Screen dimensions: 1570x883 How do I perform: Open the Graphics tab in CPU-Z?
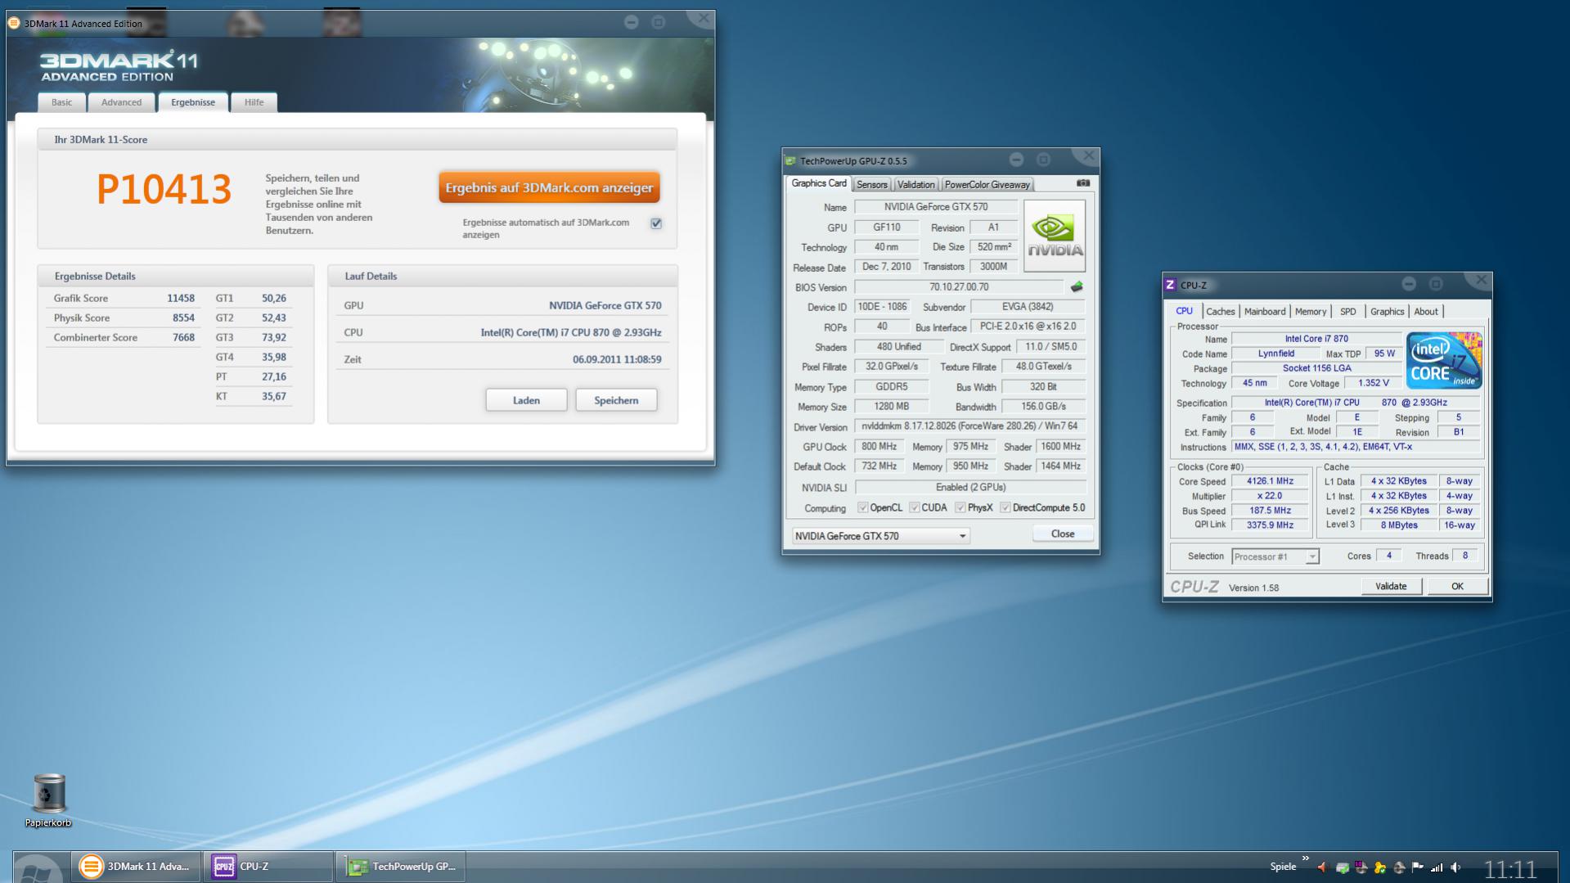(x=1387, y=312)
